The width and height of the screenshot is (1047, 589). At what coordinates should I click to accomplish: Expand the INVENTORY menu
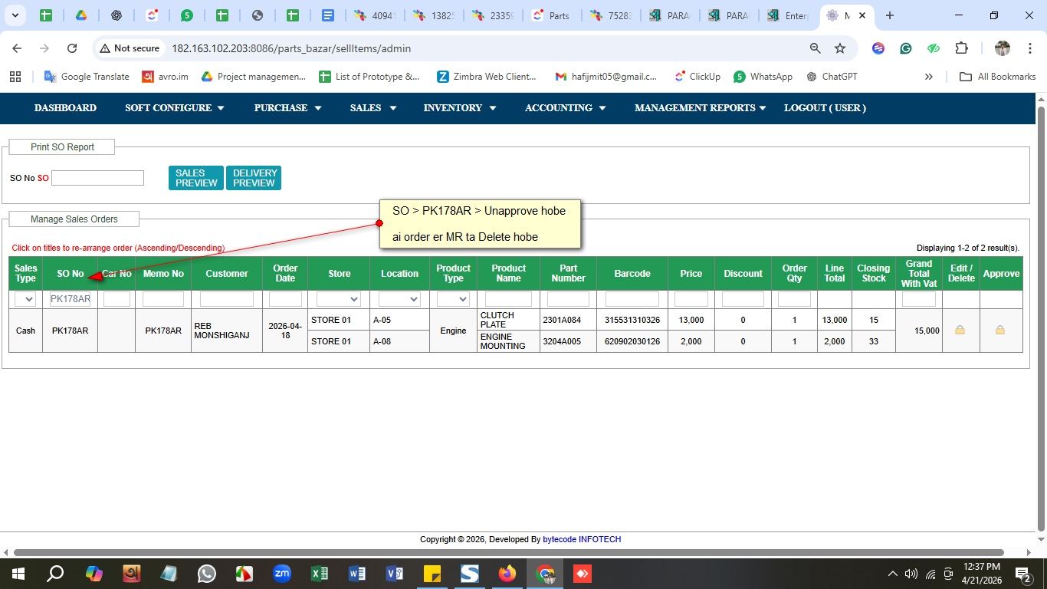click(x=460, y=108)
